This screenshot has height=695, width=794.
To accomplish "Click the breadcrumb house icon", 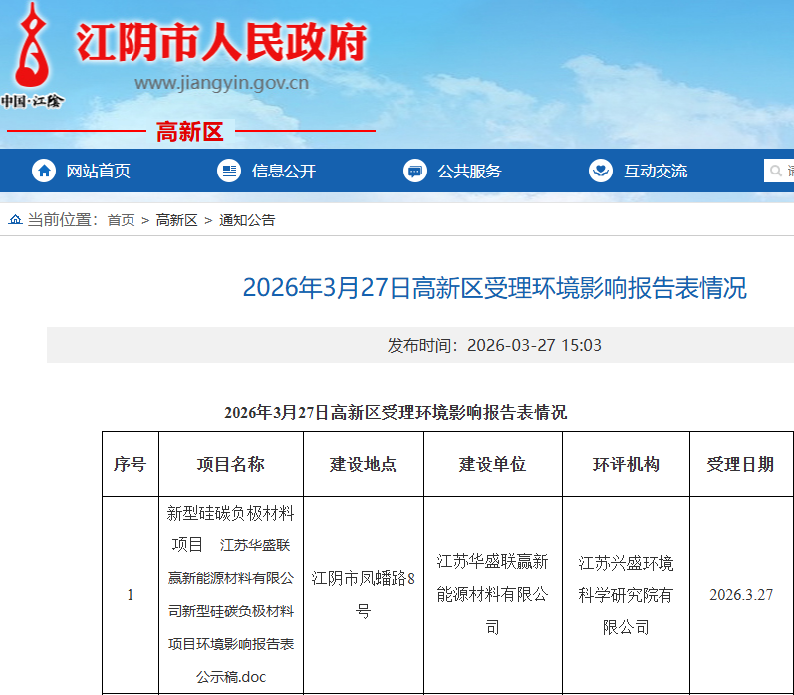I will pos(15,220).
